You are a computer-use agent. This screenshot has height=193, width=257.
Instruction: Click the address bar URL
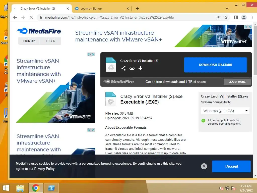point(109,17)
